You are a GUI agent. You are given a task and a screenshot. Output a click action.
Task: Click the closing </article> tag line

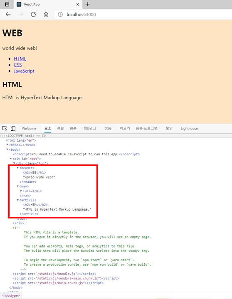pyautogui.click(x=29, y=214)
